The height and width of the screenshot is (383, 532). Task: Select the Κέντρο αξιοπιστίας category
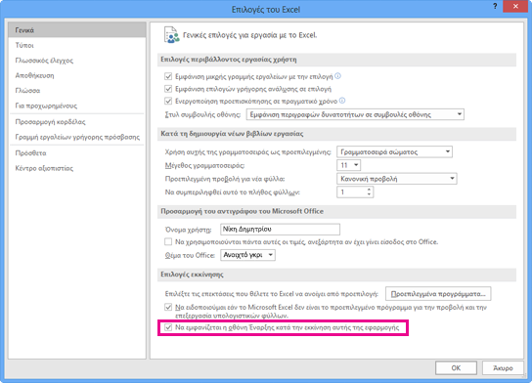pos(77,168)
